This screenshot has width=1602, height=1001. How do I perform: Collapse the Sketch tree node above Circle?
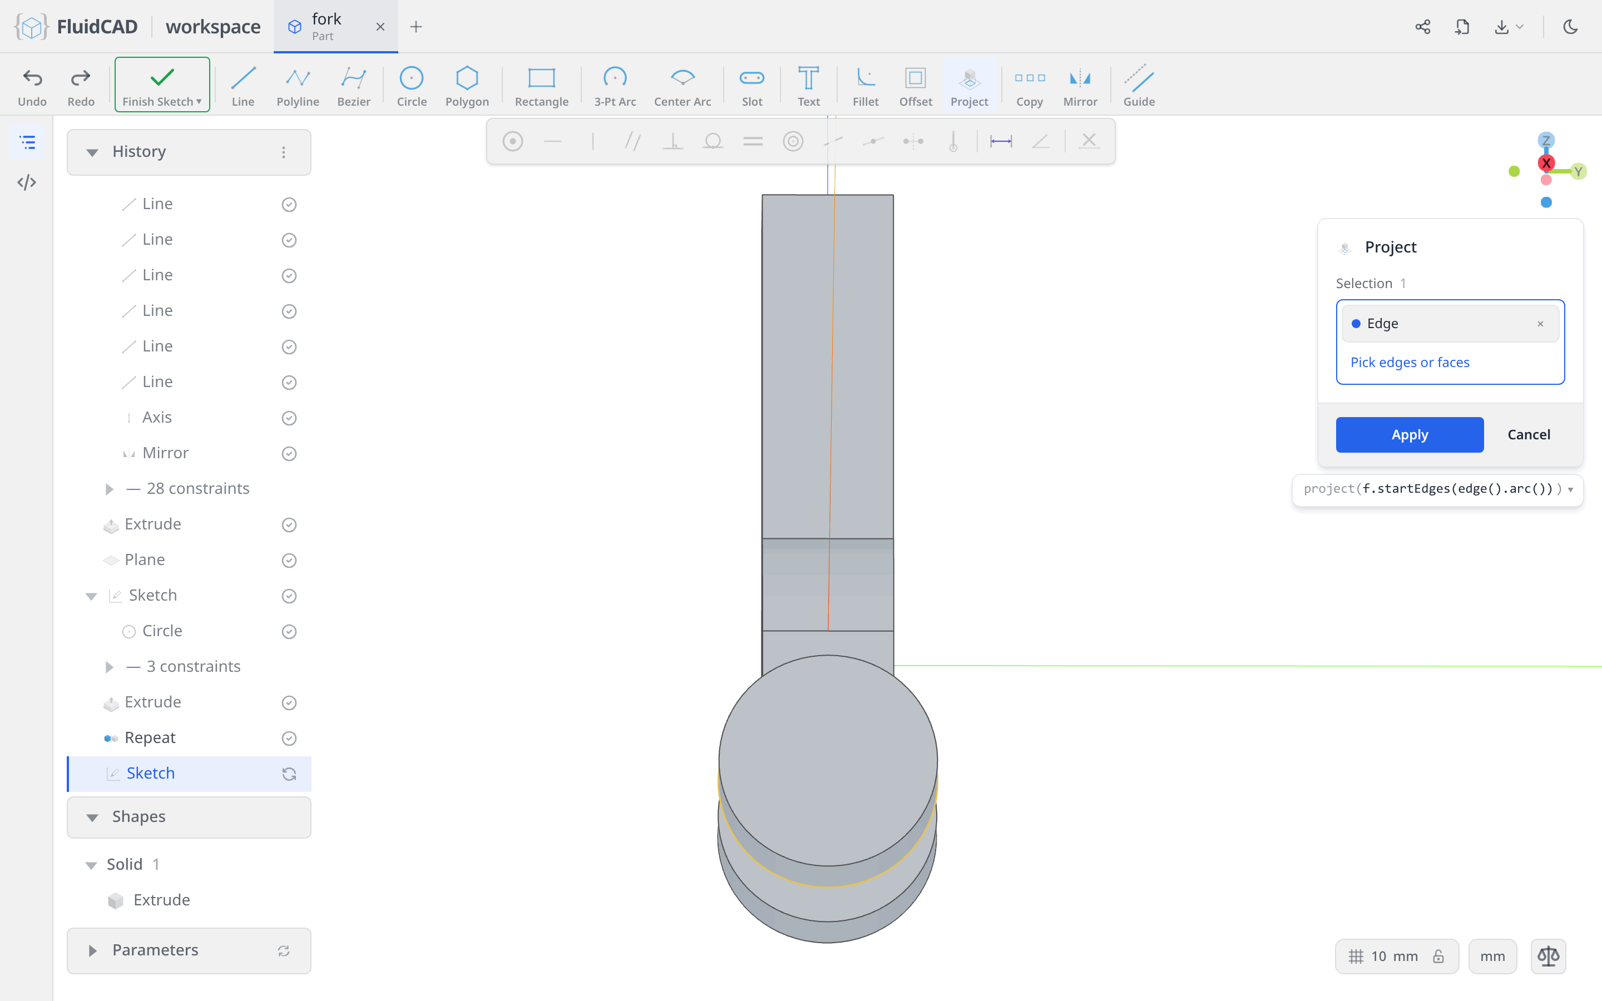[x=91, y=596]
